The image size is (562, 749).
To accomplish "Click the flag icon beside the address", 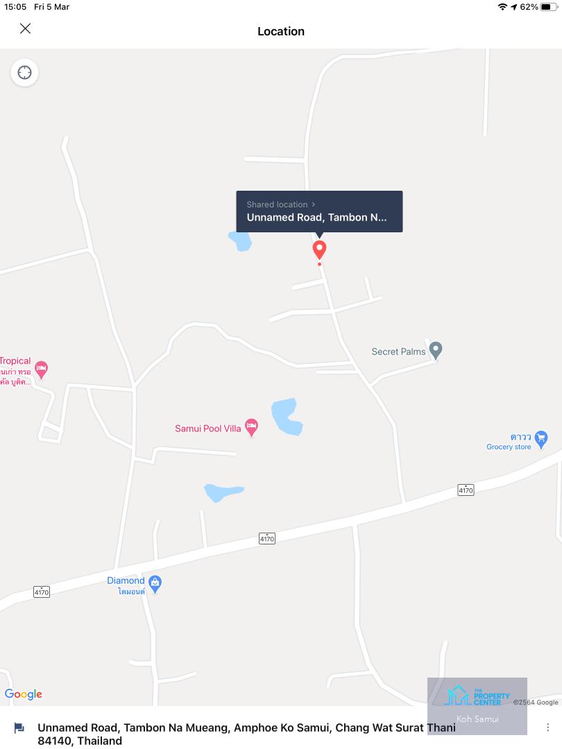I will pos(19,728).
